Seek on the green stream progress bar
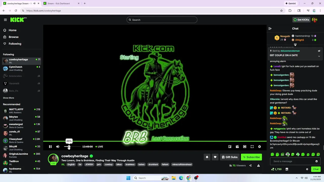 pyautogui.click(x=155, y=141)
